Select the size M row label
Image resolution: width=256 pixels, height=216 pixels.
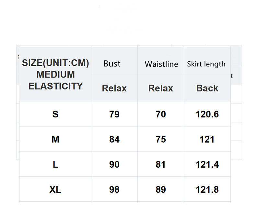(55, 139)
